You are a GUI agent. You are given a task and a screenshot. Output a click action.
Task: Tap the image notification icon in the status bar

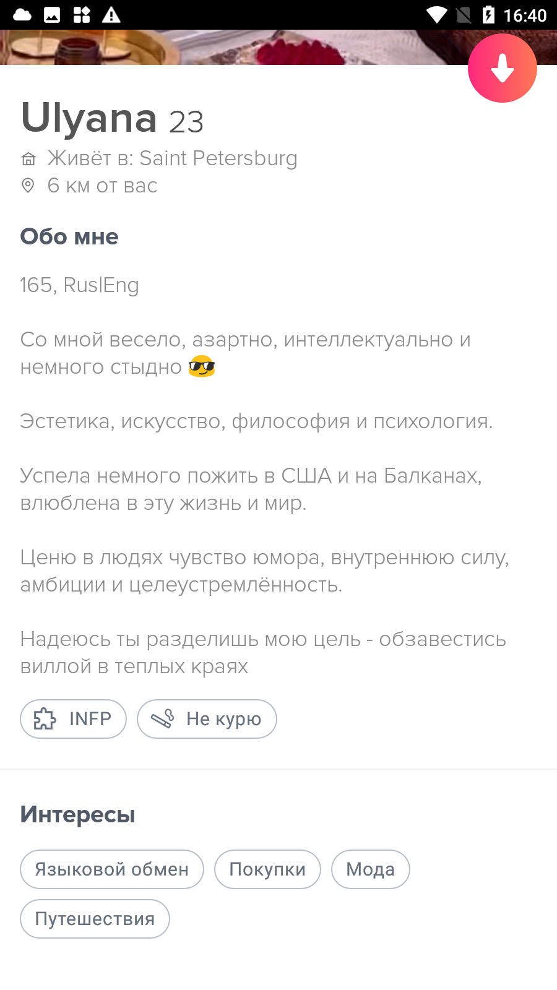tap(52, 15)
